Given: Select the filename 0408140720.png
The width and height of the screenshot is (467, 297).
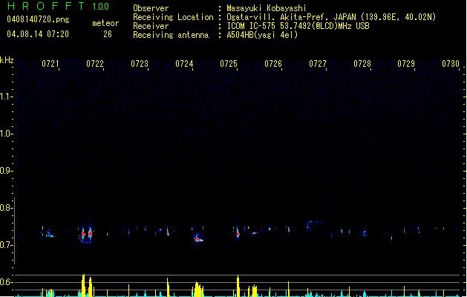Looking at the screenshot, I should pyautogui.click(x=38, y=19).
